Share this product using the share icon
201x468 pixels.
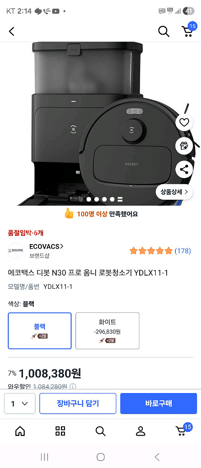184,170
